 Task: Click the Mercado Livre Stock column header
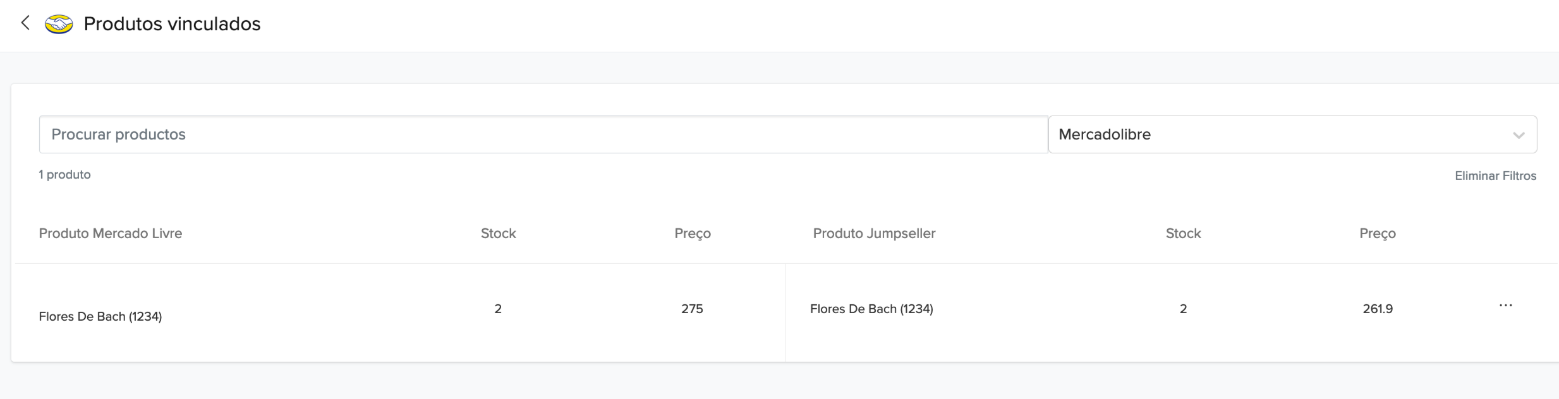click(x=498, y=234)
